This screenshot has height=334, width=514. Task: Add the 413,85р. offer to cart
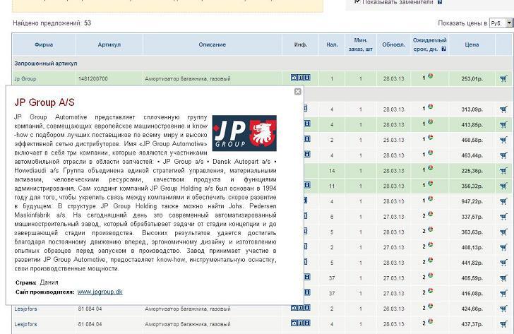503,124
